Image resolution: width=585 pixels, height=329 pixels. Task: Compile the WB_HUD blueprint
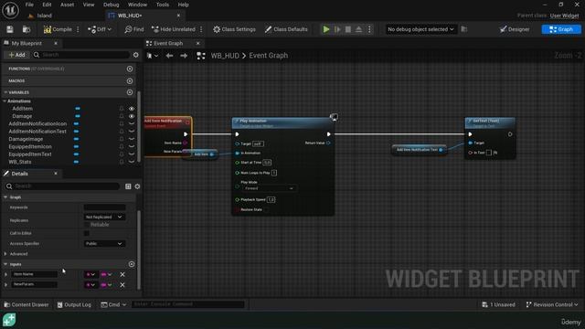click(x=58, y=29)
